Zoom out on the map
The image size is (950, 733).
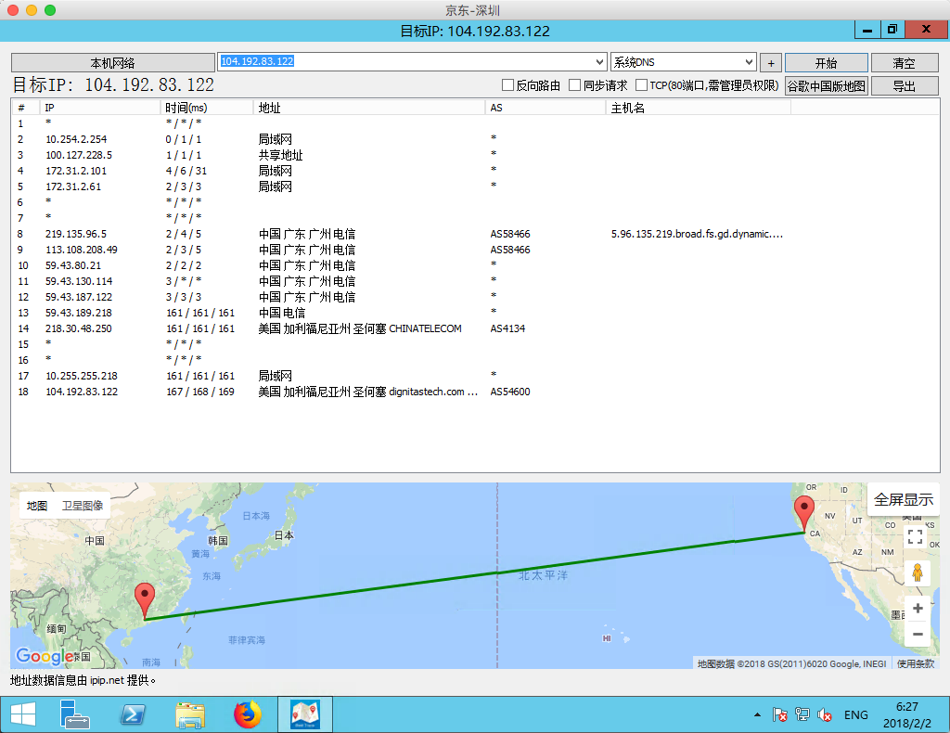click(x=917, y=635)
